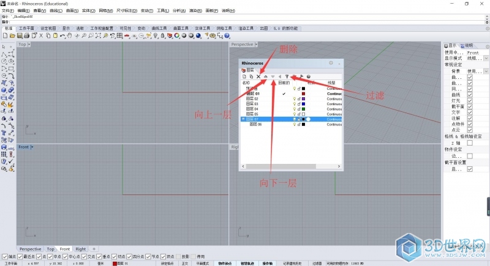
Task: Click the purple color swatch of layer 02
Action: point(303,99)
